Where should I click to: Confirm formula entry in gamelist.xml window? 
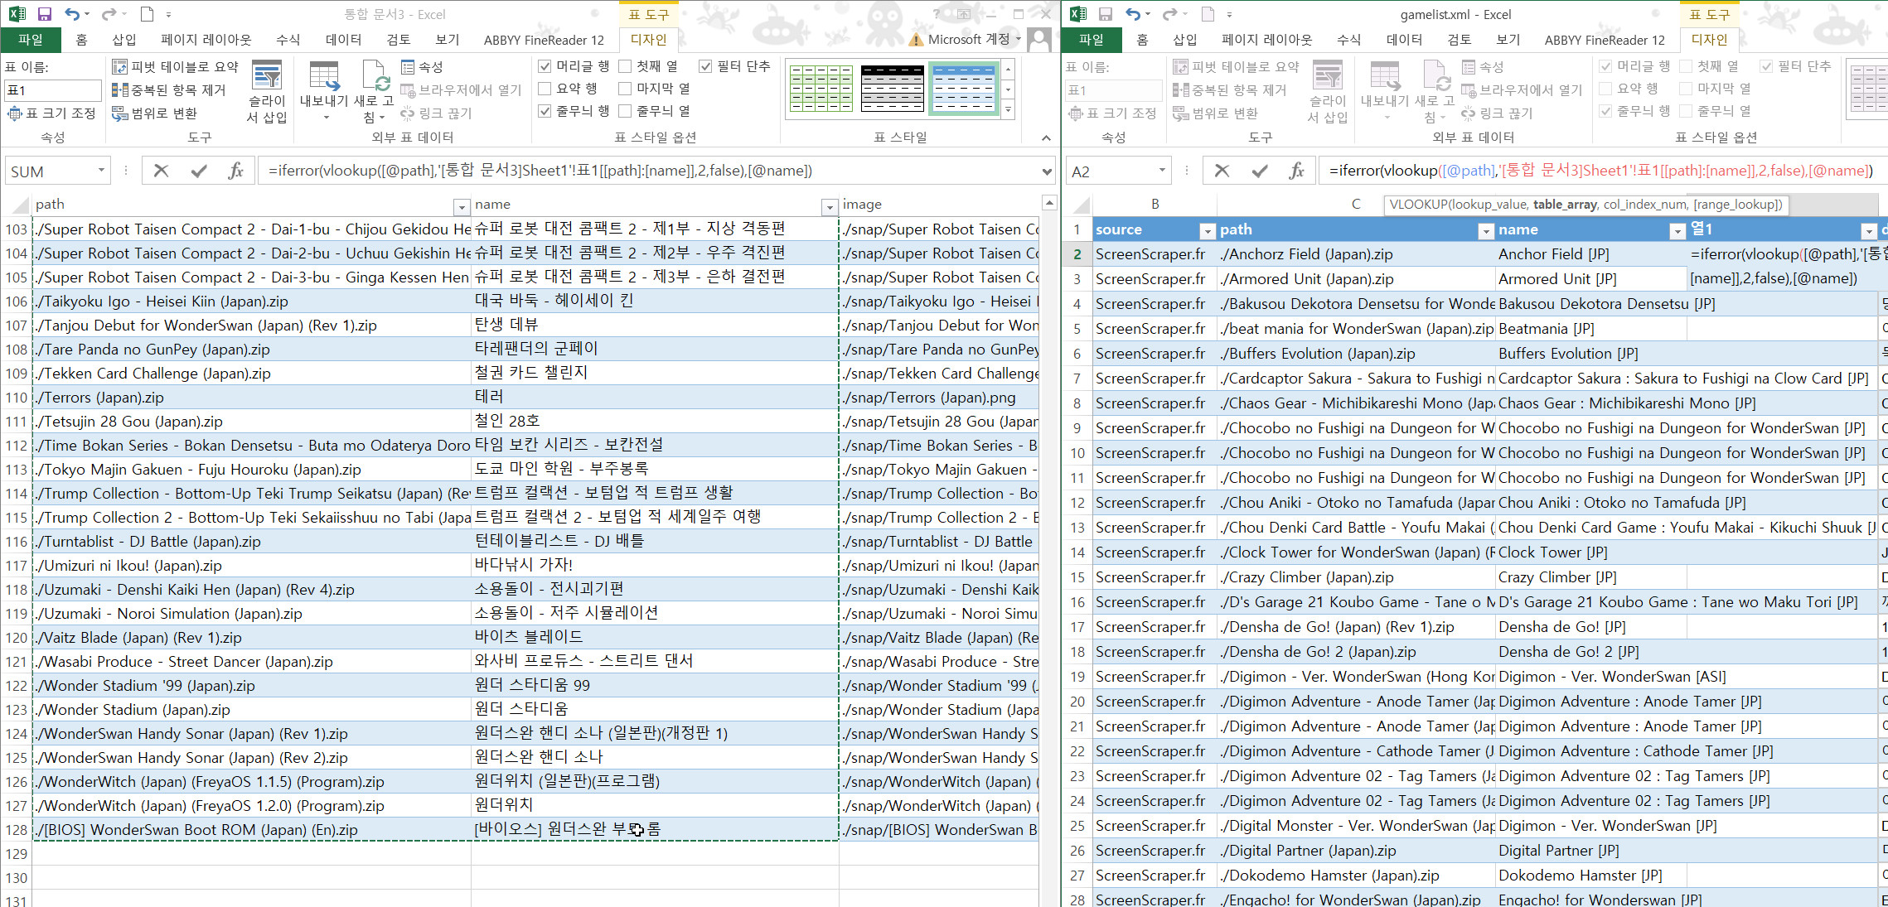coord(1260,171)
